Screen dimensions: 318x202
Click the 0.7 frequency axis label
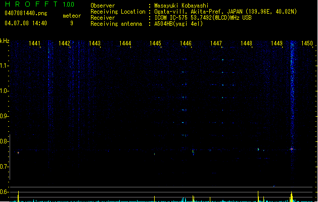click(x=4, y=167)
